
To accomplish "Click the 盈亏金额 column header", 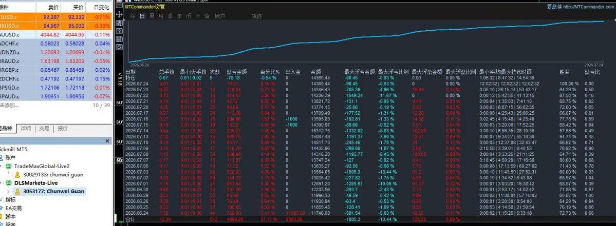I will coord(236,72).
